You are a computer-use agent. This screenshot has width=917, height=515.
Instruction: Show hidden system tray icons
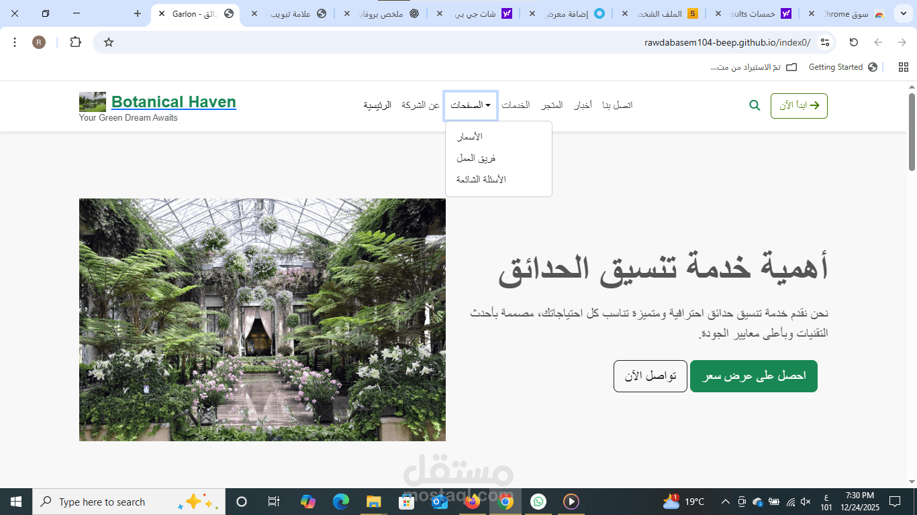[726, 502]
